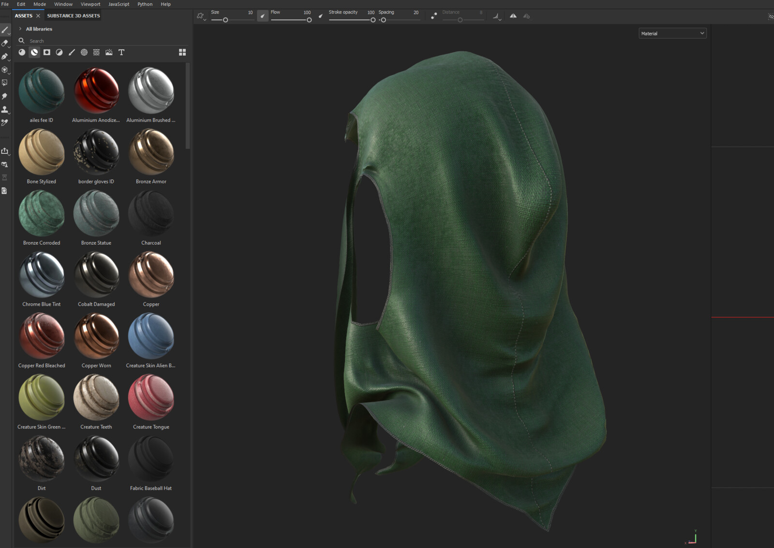This screenshot has height=548, width=774.
Task: Click the assets Search field
Action: tap(104, 41)
